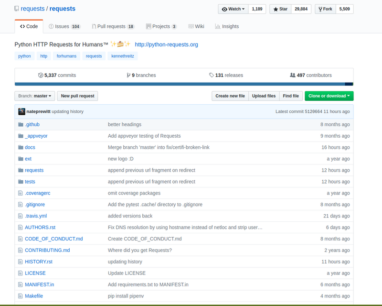Click the releases tag icon
382x306 pixels.
coord(212,75)
